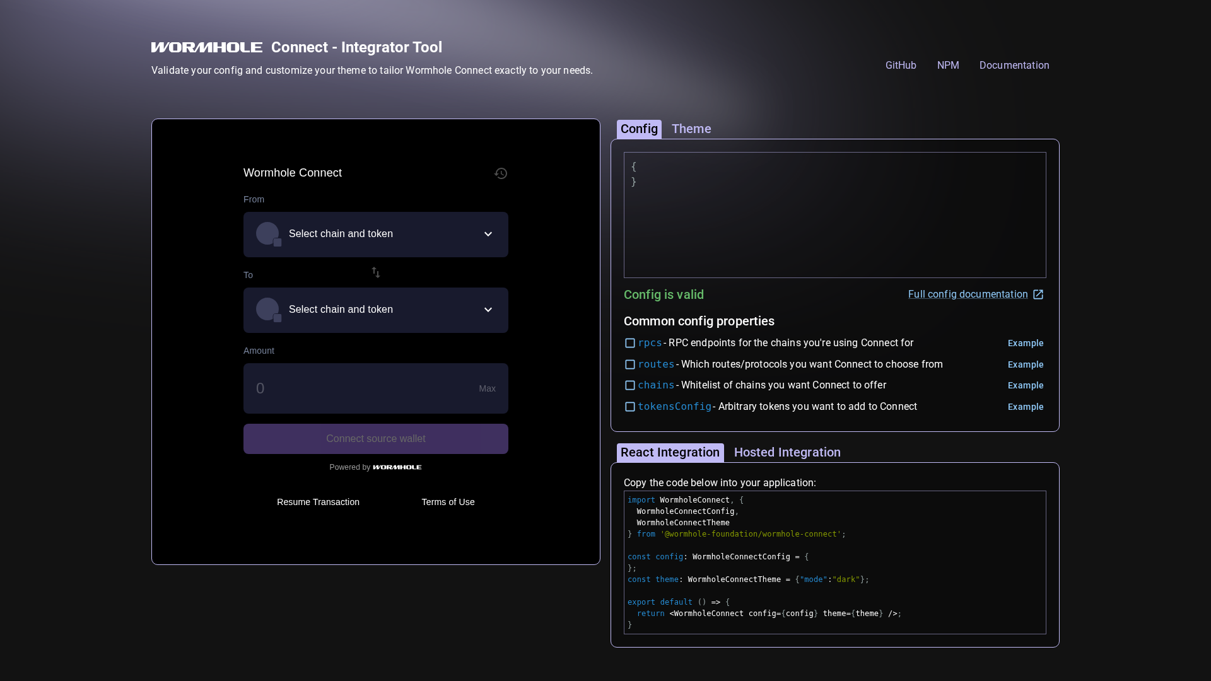Click the Wormhole logo in Powered by footer
Image resolution: width=1211 pixels, height=681 pixels.
[397, 467]
